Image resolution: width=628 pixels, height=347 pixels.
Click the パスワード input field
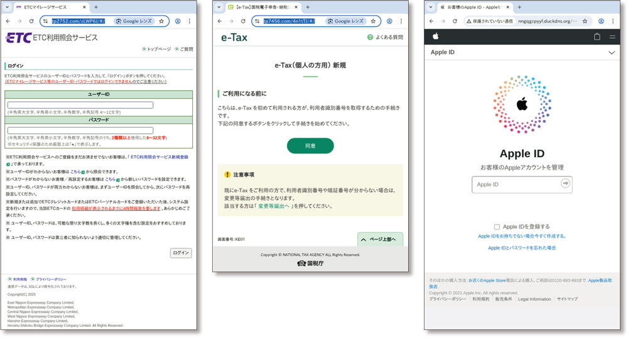coord(80,130)
